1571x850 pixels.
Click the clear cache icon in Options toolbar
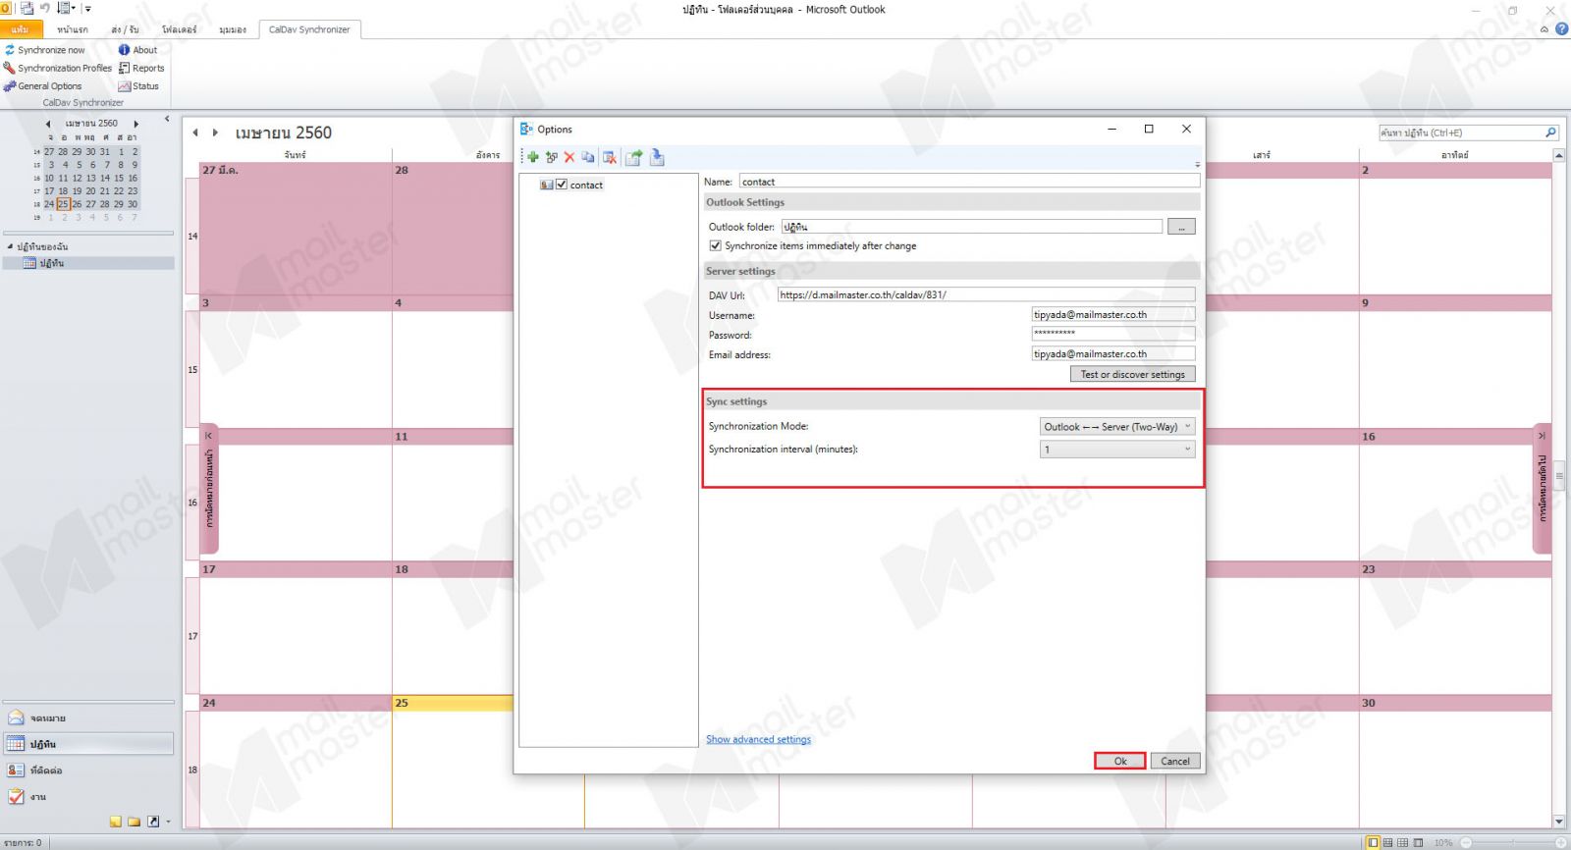(609, 157)
